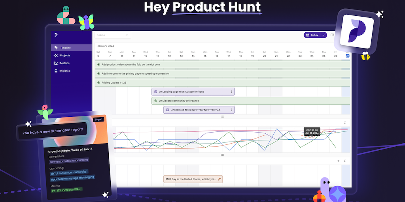The height and width of the screenshot is (202, 405).
Task: Click the 17% increase WAU metric tag
Action: [x=66, y=191]
